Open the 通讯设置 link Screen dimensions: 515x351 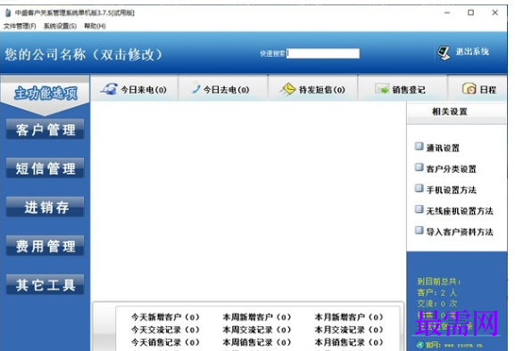click(x=443, y=148)
